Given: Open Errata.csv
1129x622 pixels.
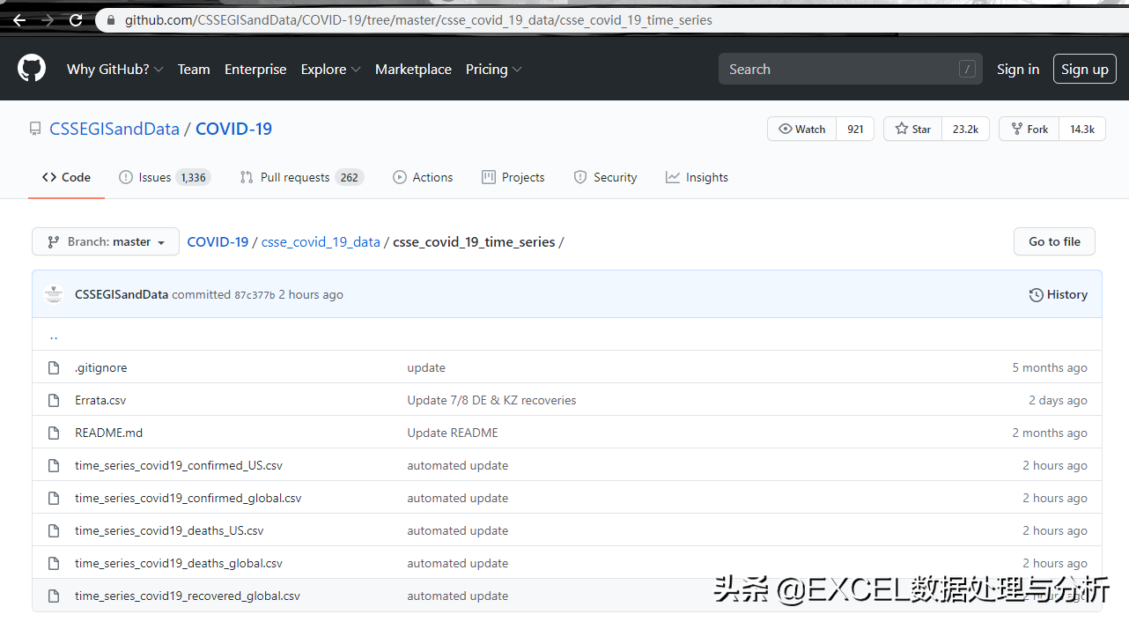Looking at the screenshot, I should tap(100, 400).
